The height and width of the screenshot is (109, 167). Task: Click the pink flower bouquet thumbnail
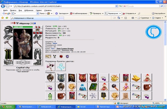click(x=50, y=67)
